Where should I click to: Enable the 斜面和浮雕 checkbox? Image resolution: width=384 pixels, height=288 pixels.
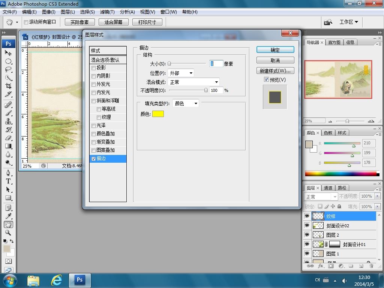point(93,101)
